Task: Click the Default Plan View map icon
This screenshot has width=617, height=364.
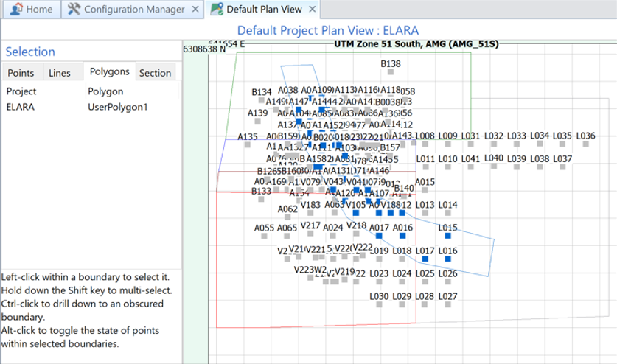Action: click(216, 10)
